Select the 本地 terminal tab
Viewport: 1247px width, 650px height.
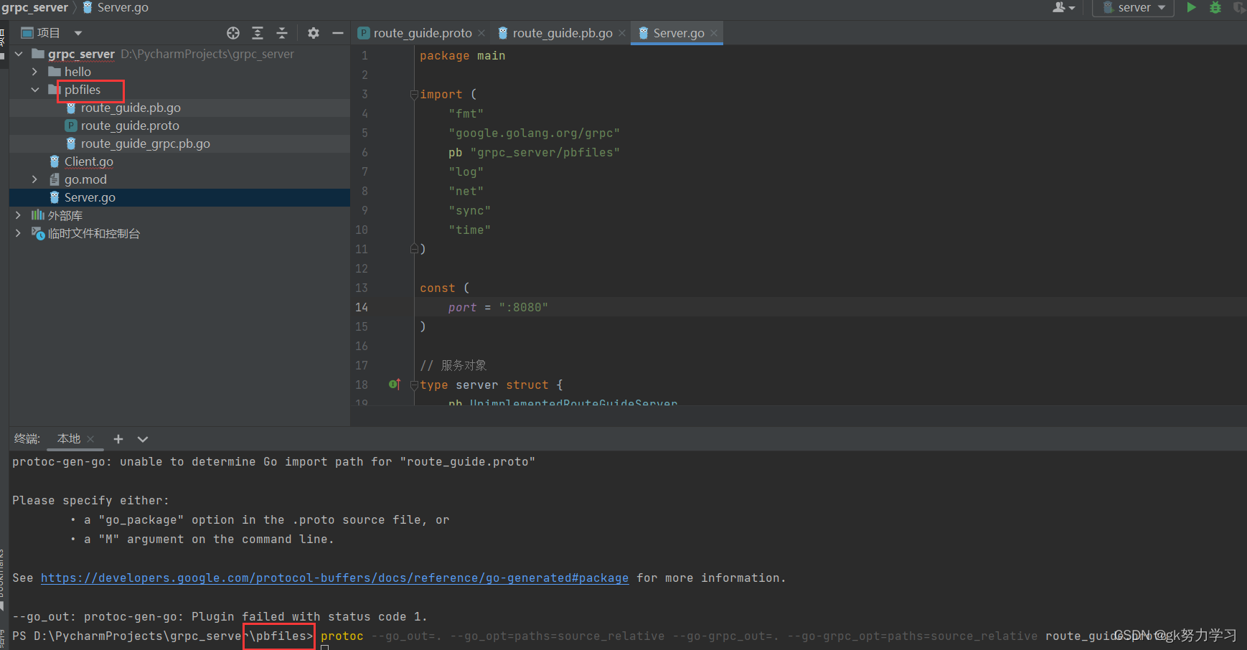click(x=69, y=438)
